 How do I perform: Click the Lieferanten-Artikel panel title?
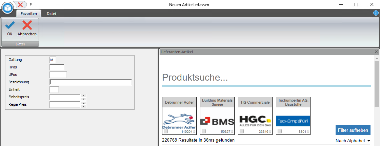point(177,52)
